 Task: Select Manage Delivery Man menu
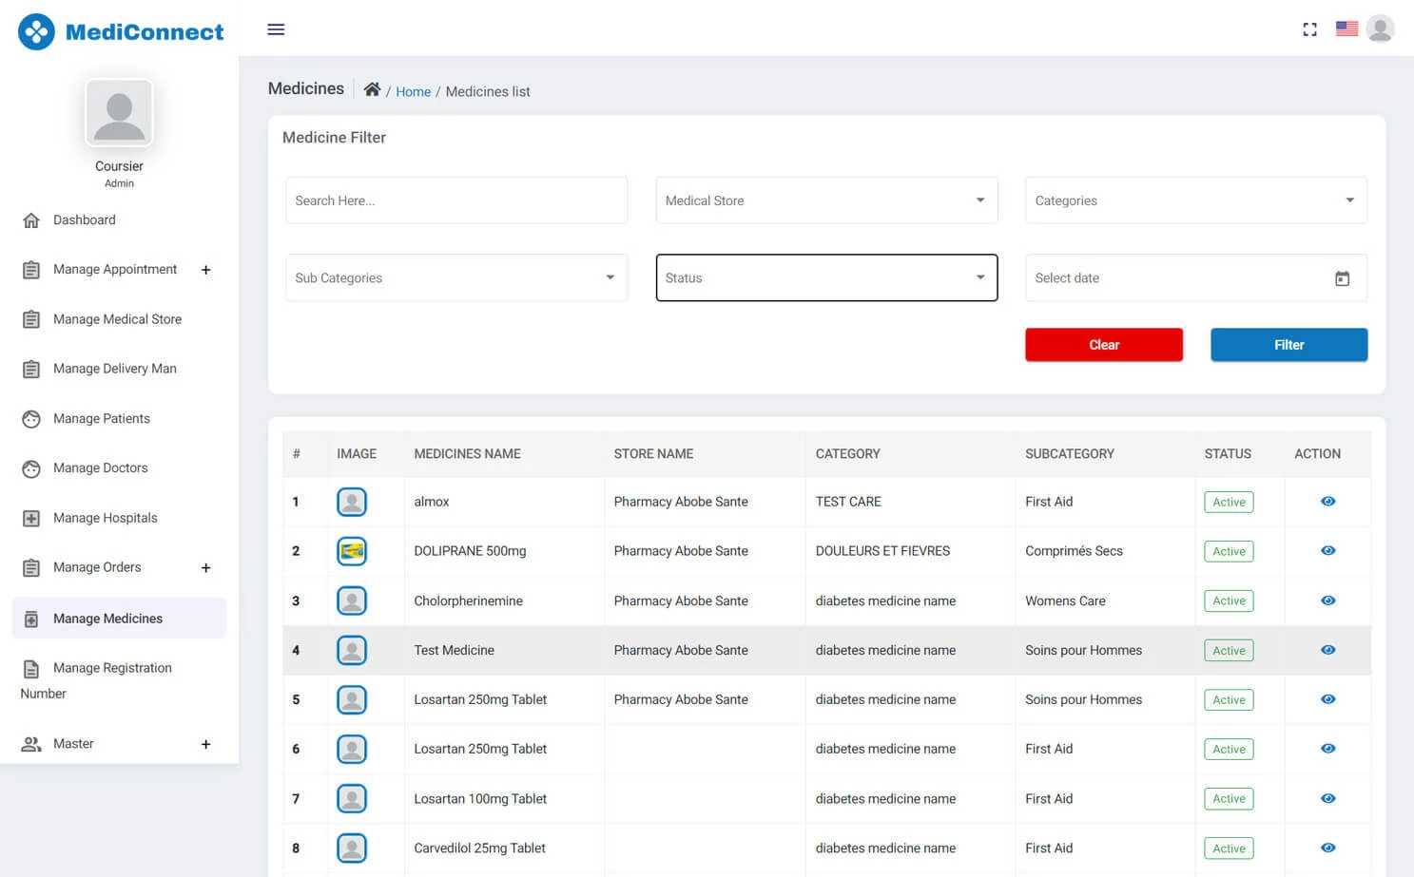(x=114, y=368)
